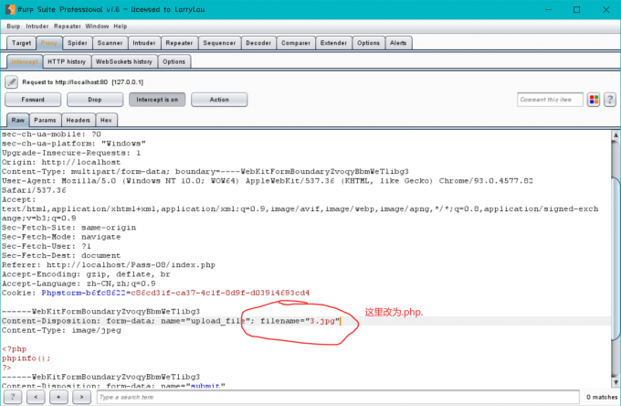Click the search help '?' button
Screen dimensions: 621x406
[13, 397]
